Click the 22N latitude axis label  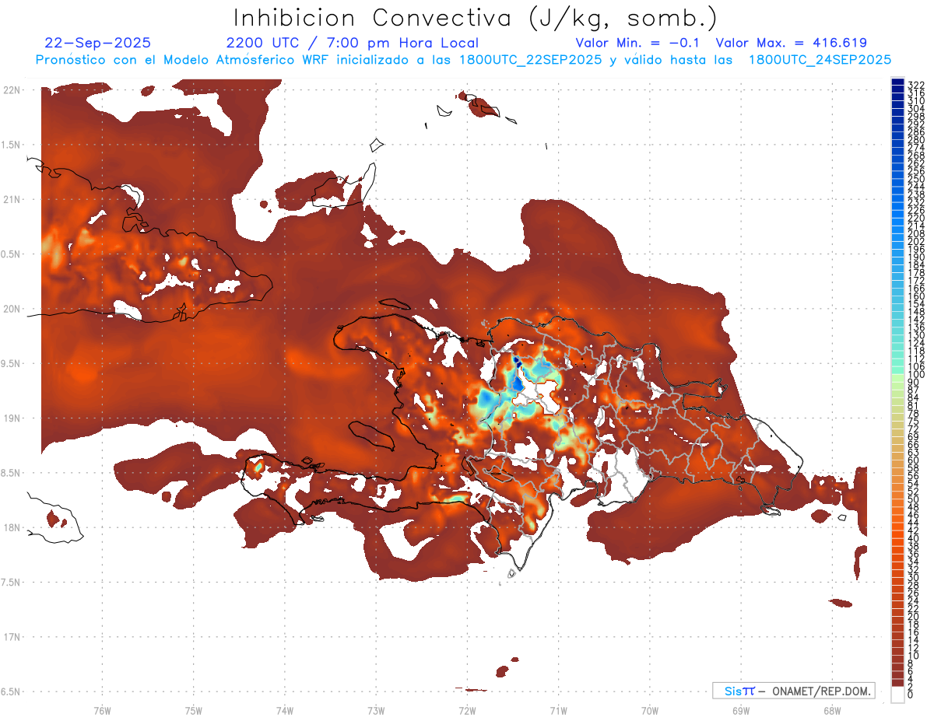[x=12, y=90]
